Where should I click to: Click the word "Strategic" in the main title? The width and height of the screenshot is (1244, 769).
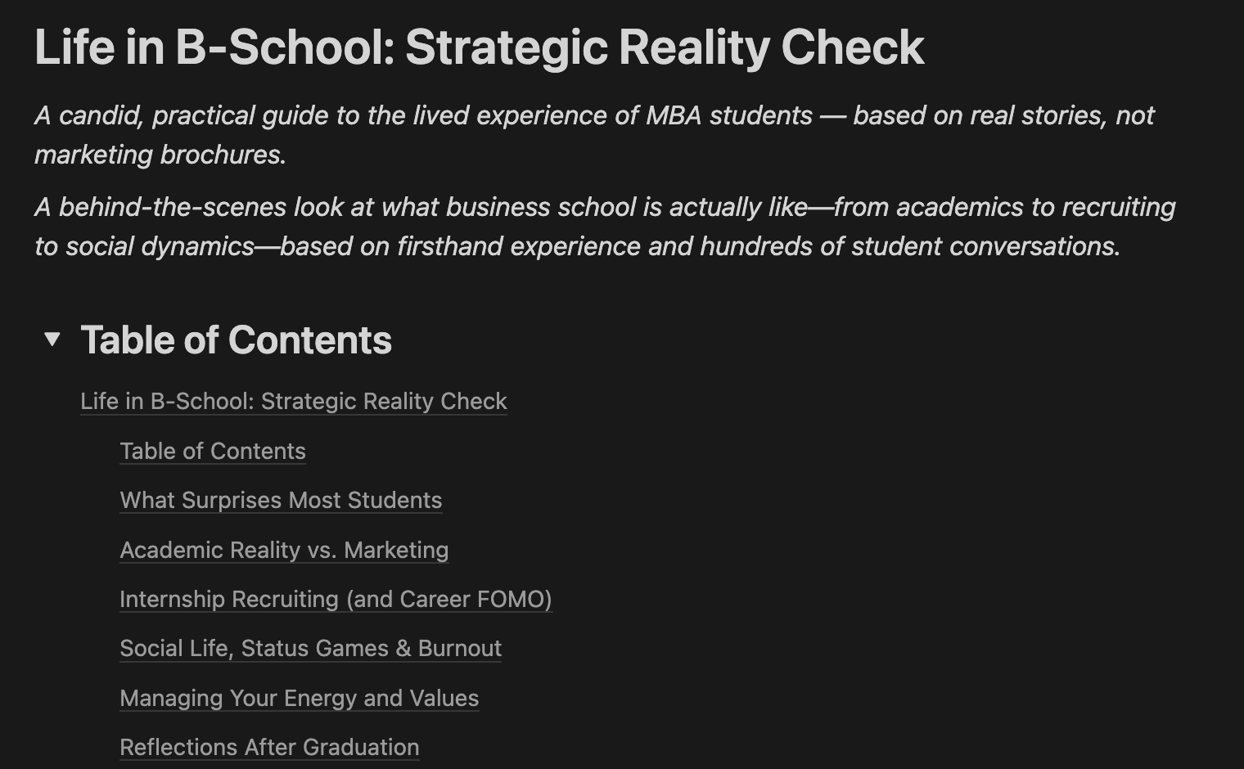(504, 47)
